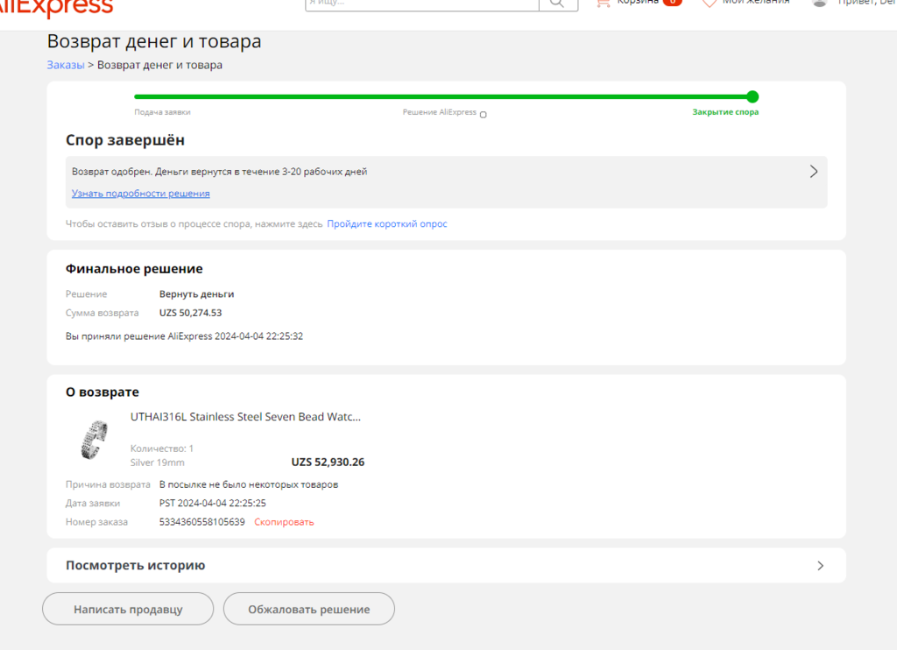Screen dimensions: 897x650
Task: Open the shopping cart icon
Action: tap(603, 3)
